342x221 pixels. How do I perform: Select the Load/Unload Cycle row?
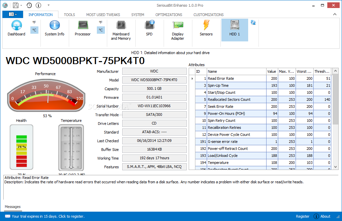click(263, 156)
